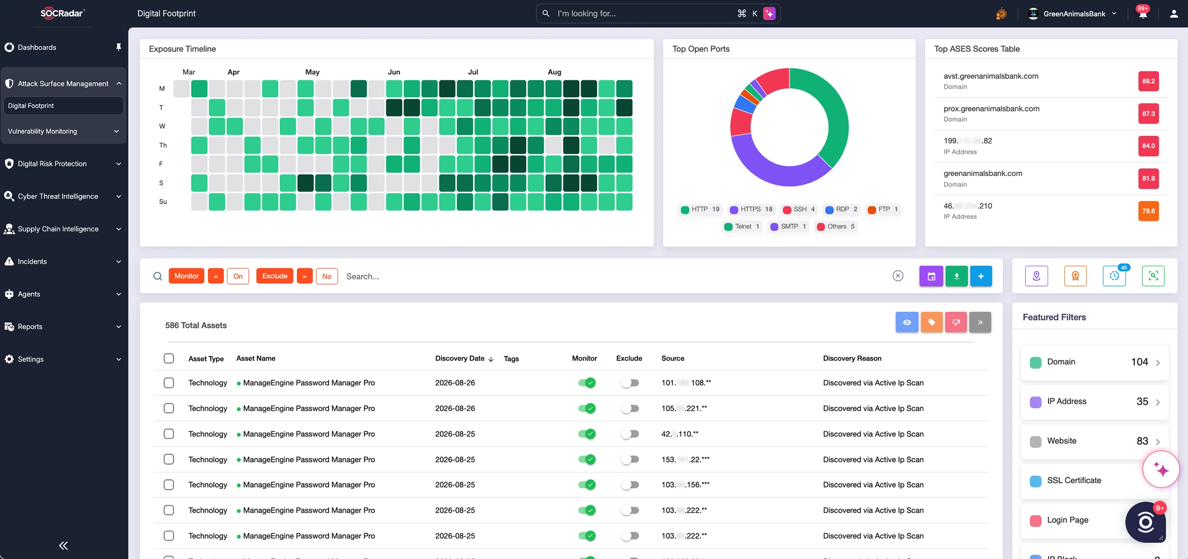This screenshot has height=559, width=1188.
Task: Turn off Monitor toggle for 103.156.*** row
Action: click(587, 485)
